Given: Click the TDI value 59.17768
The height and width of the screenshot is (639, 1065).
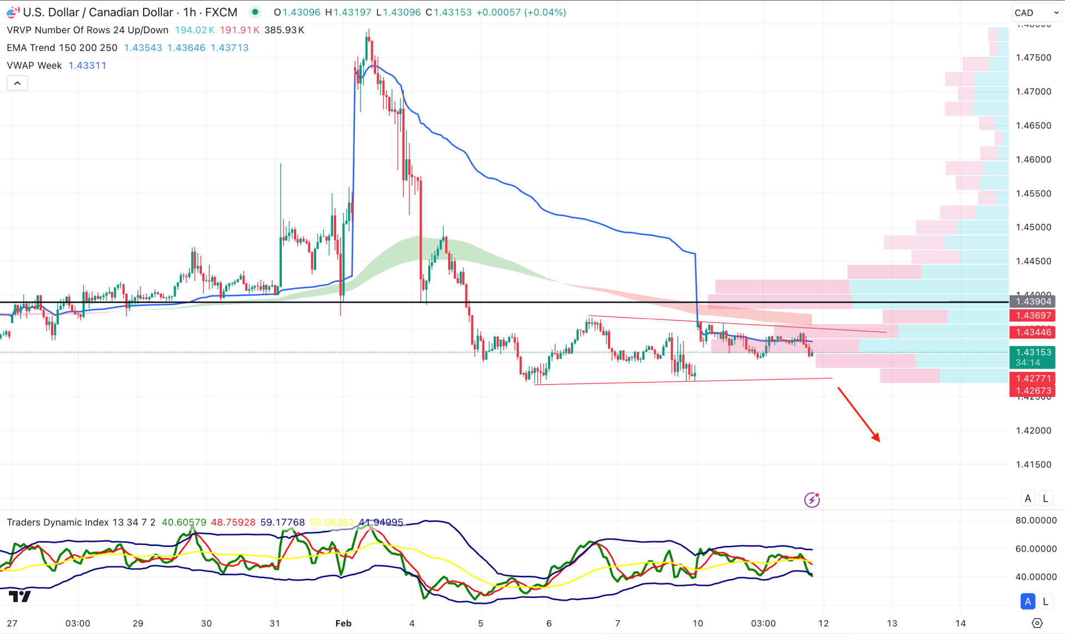Looking at the screenshot, I should (x=282, y=522).
